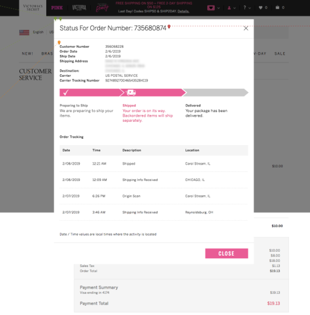
Task: Open shipping promo Details link
Action: [x=183, y=11]
